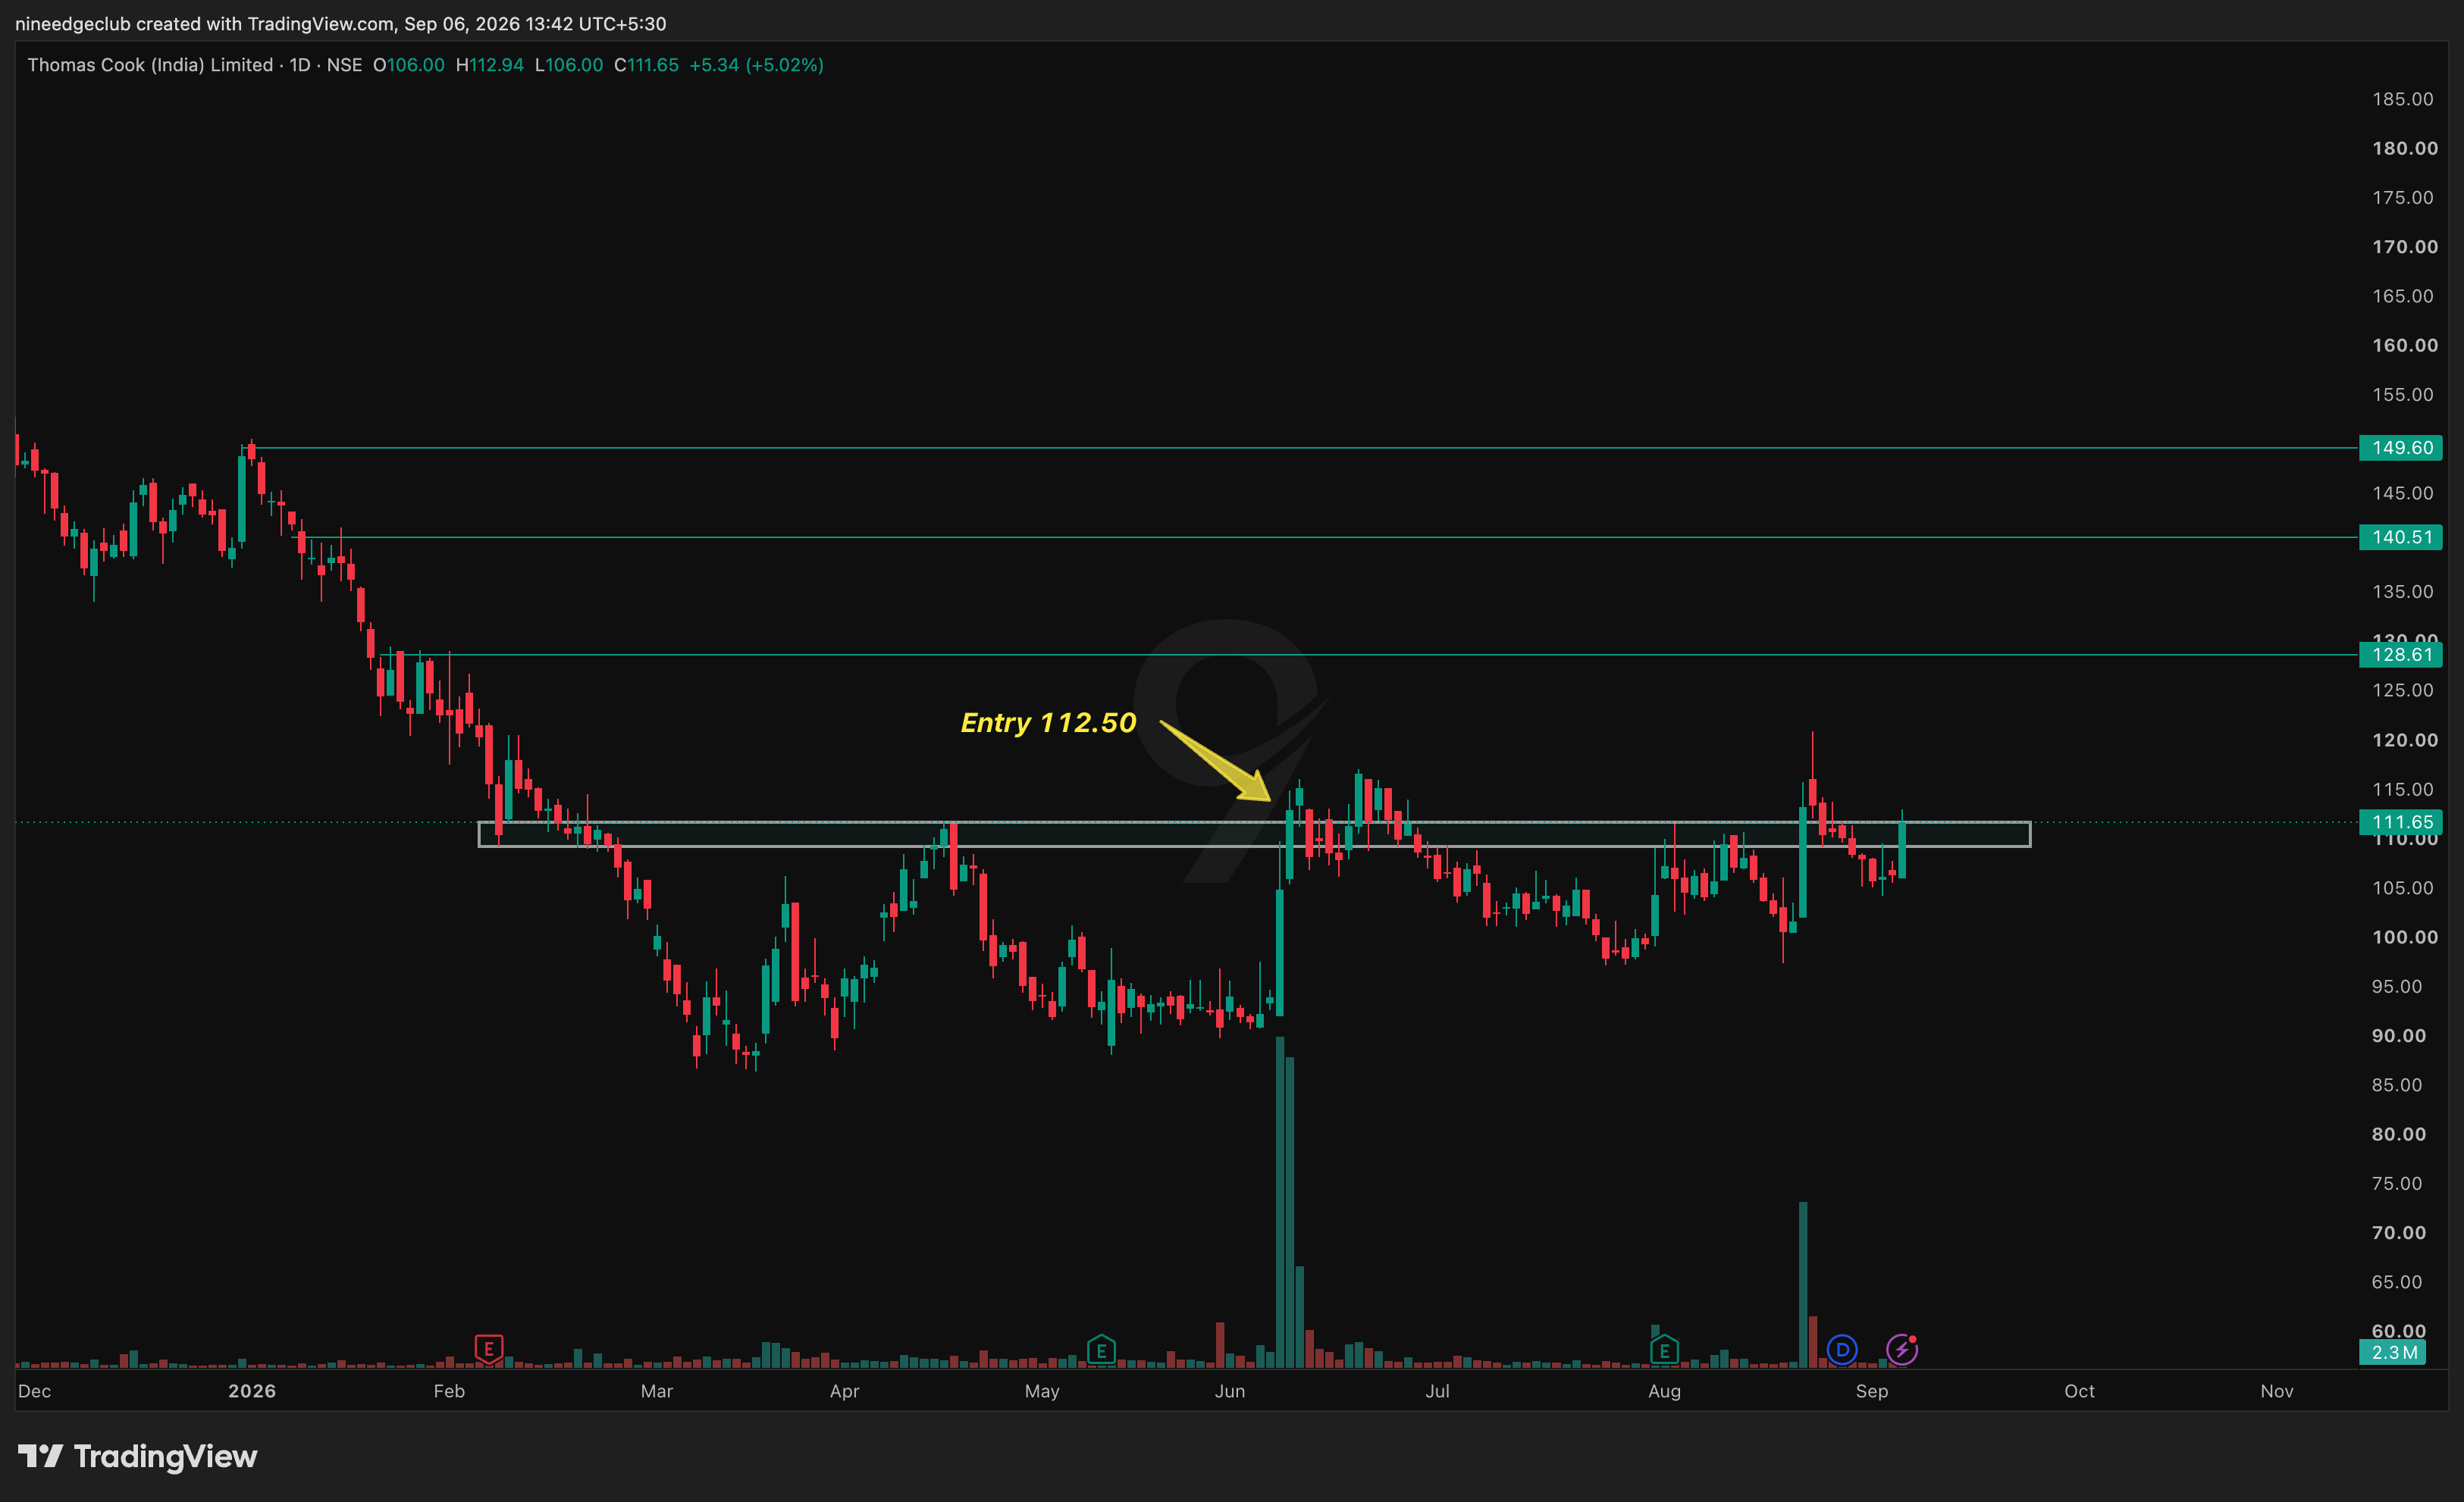The width and height of the screenshot is (2464, 1502).
Task: Click the Dec label on the time axis
Action: pos(34,1391)
